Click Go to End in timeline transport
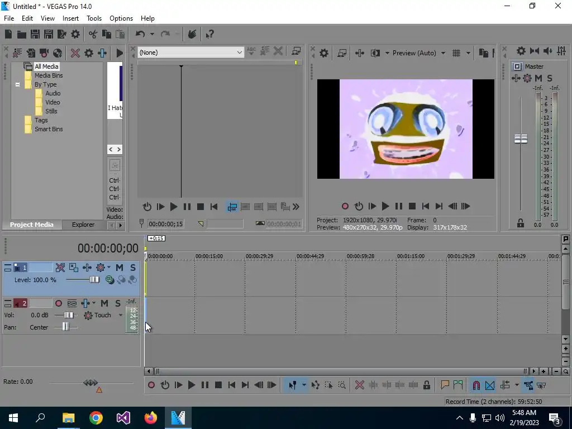The height and width of the screenshot is (429, 572). 245,385
